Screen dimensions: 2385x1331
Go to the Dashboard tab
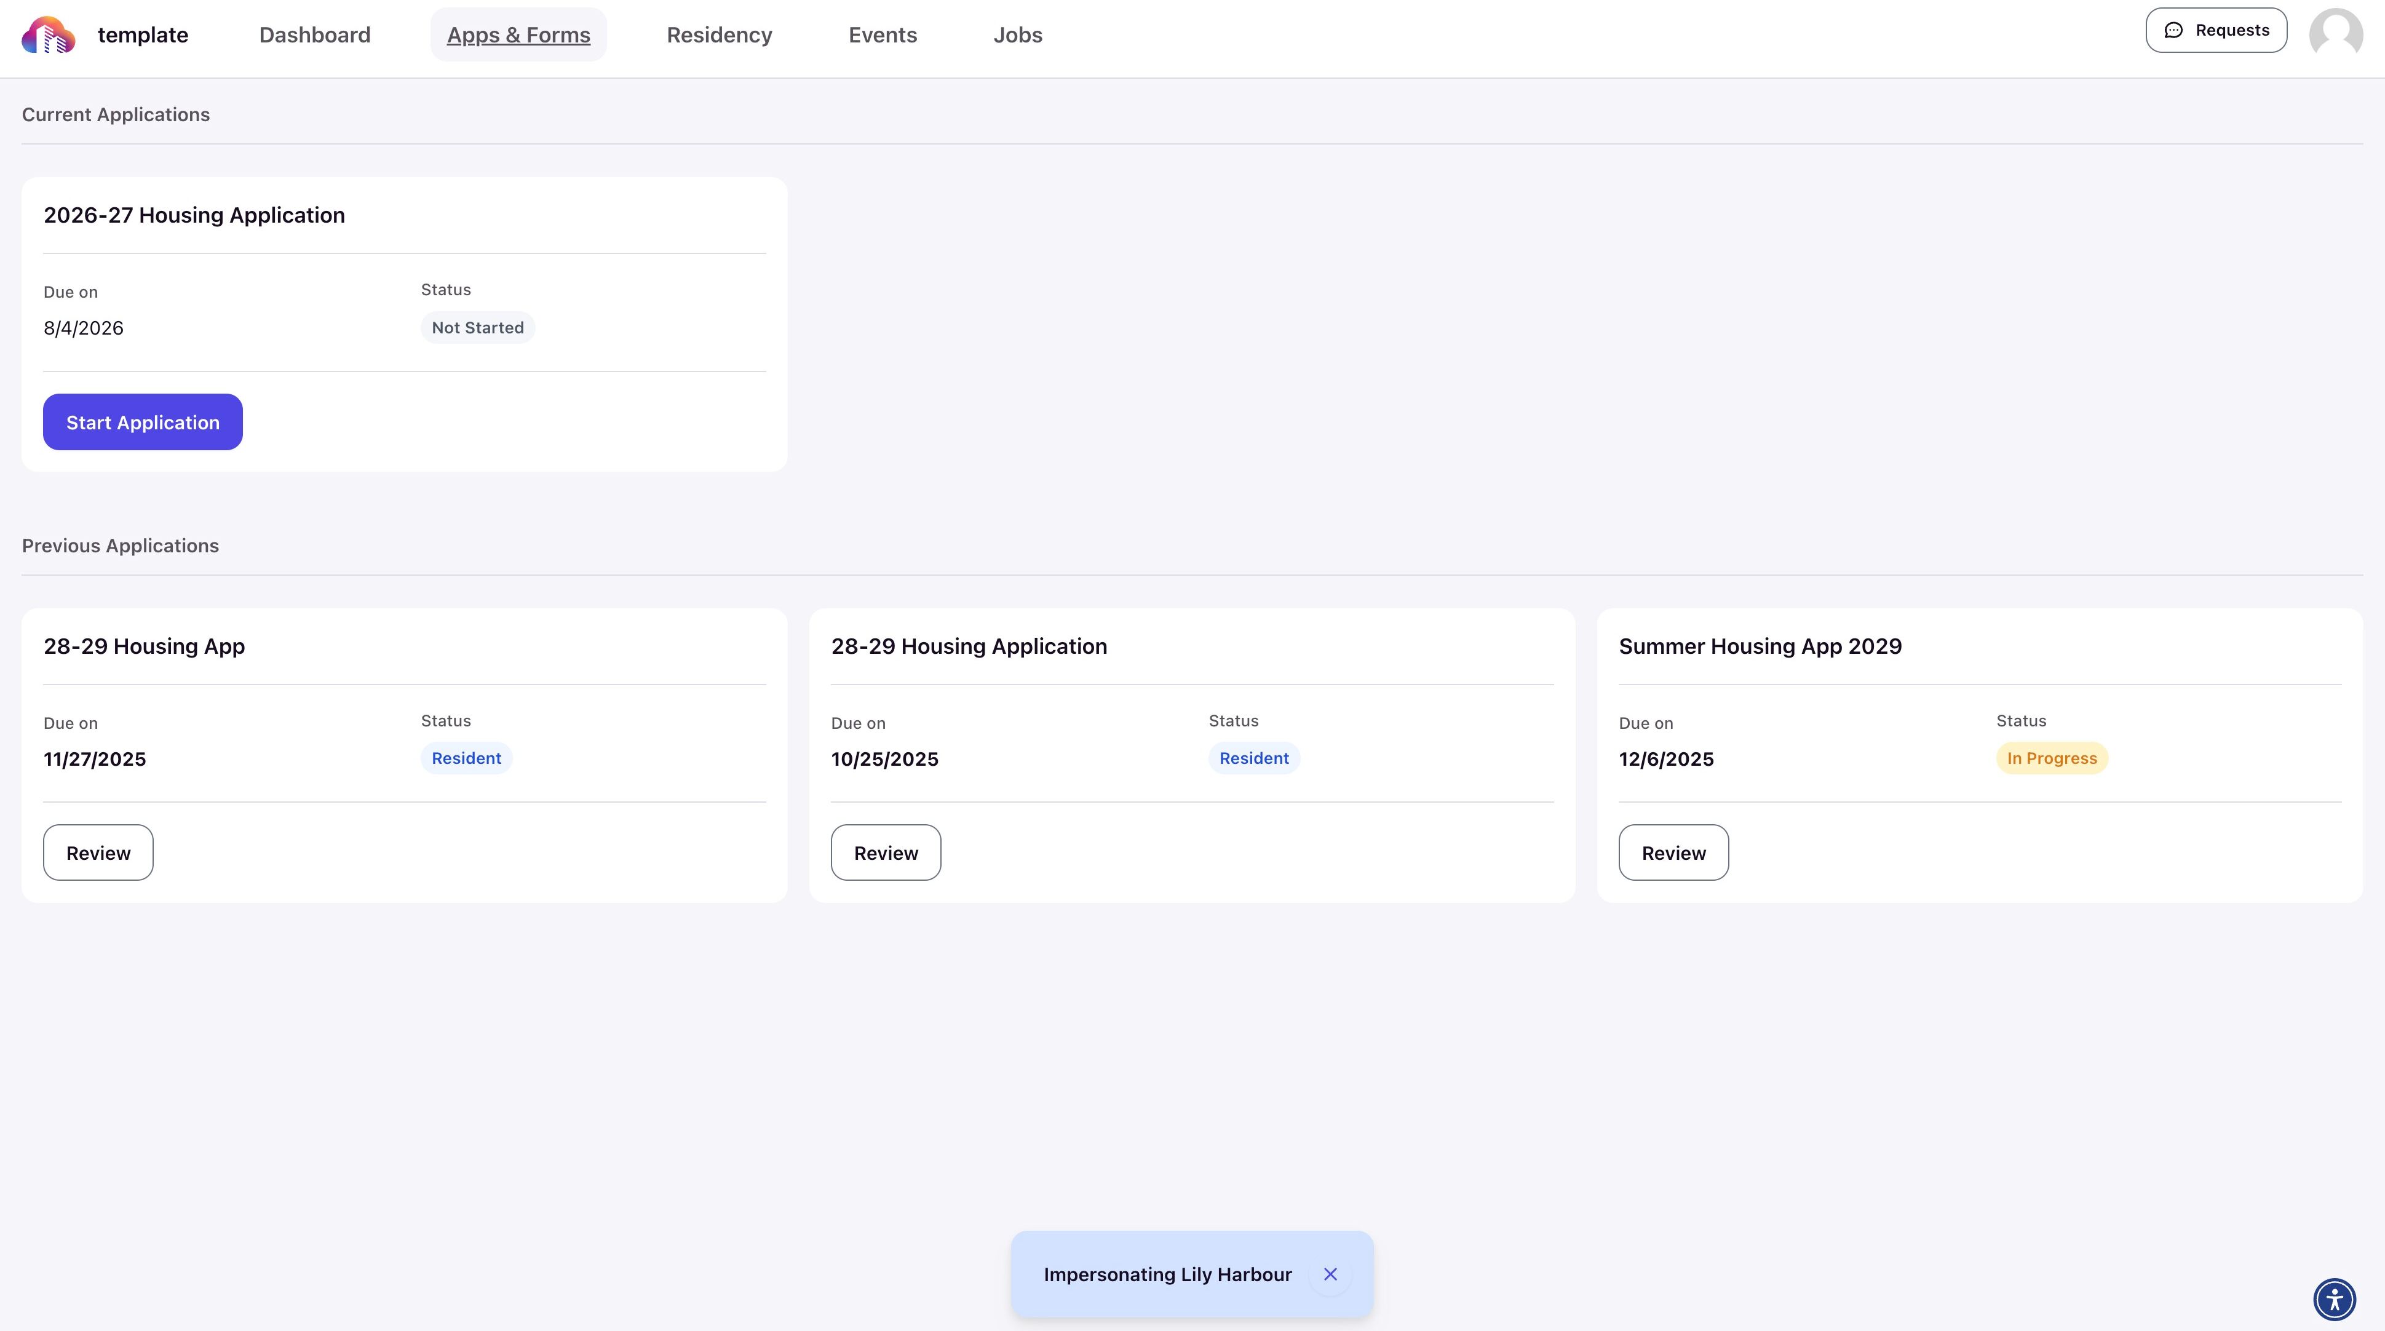pyautogui.click(x=315, y=35)
